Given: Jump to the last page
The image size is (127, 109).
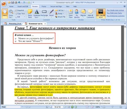Looking at the screenshot, I should 69,107.
